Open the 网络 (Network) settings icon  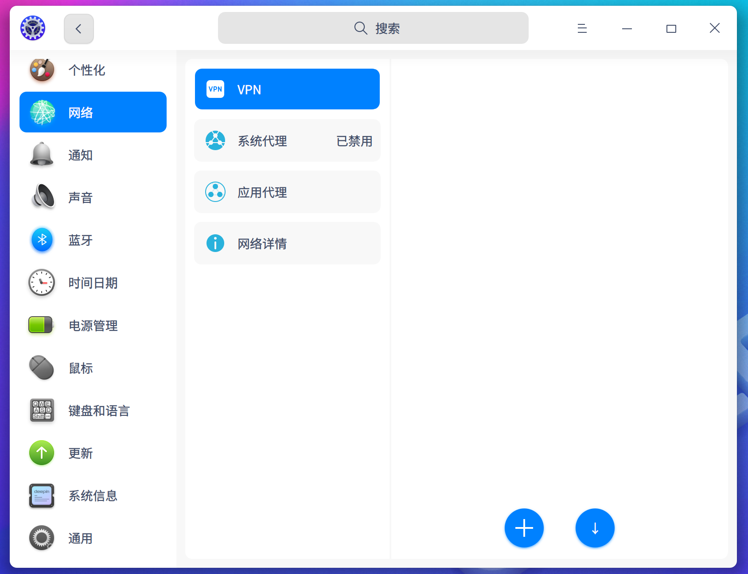pos(41,112)
